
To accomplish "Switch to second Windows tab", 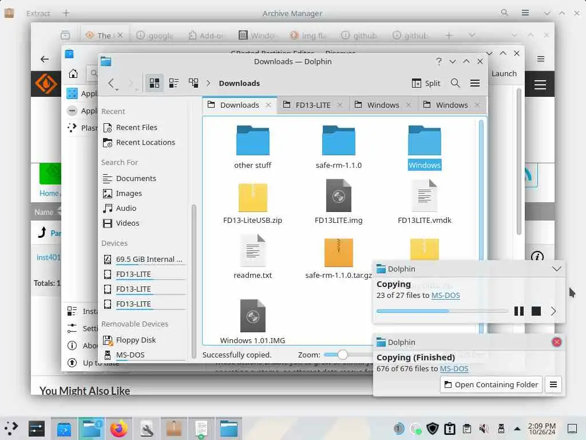I will [x=452, y=105].
